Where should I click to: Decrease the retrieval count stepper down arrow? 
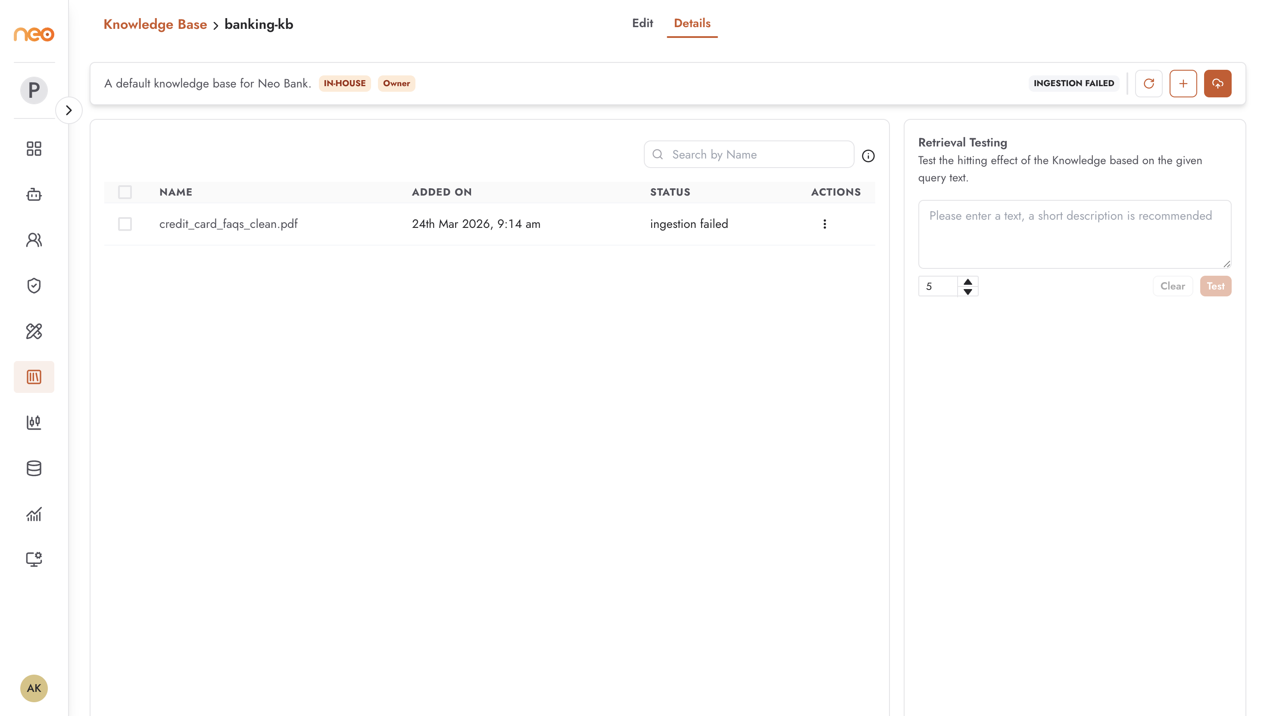(967, 292)
